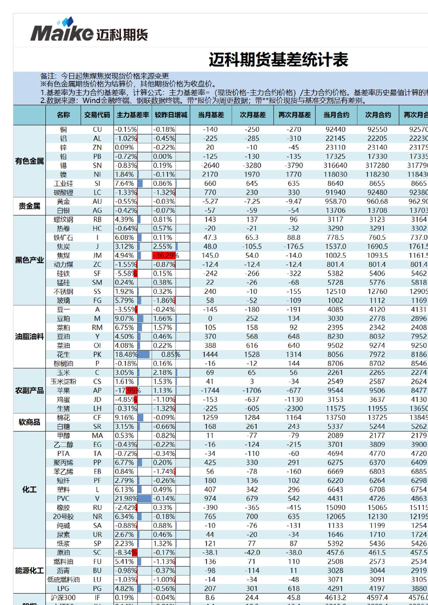Select the UR trading code cell
428x605 pixels.
coord(97,535)
